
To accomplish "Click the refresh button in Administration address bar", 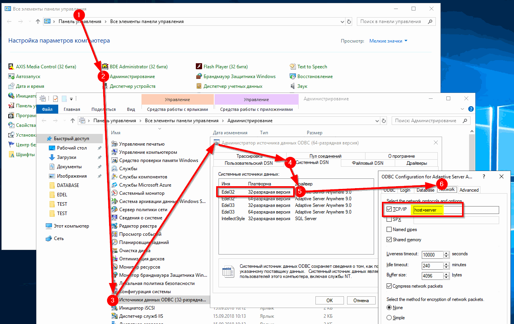I will 384,121.
